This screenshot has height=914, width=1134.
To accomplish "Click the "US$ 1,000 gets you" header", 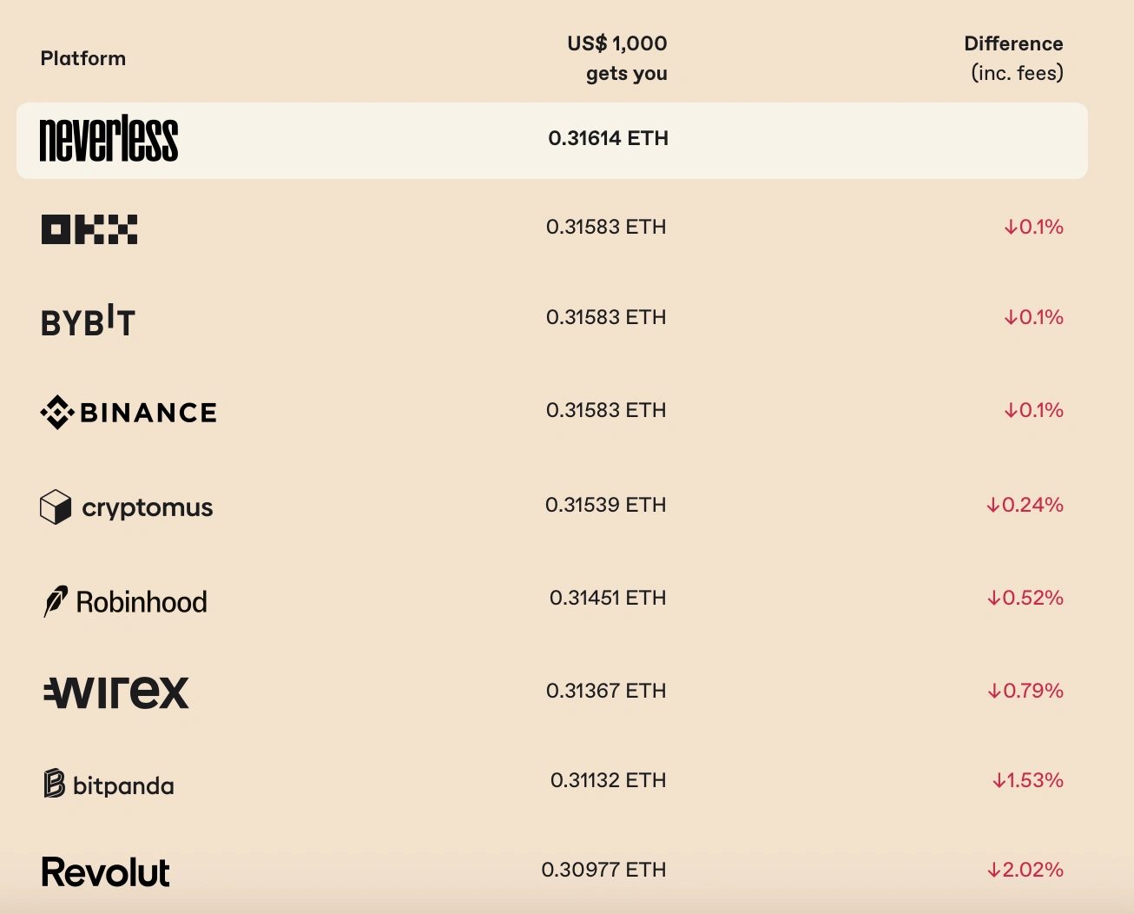I will pos(618,58).
